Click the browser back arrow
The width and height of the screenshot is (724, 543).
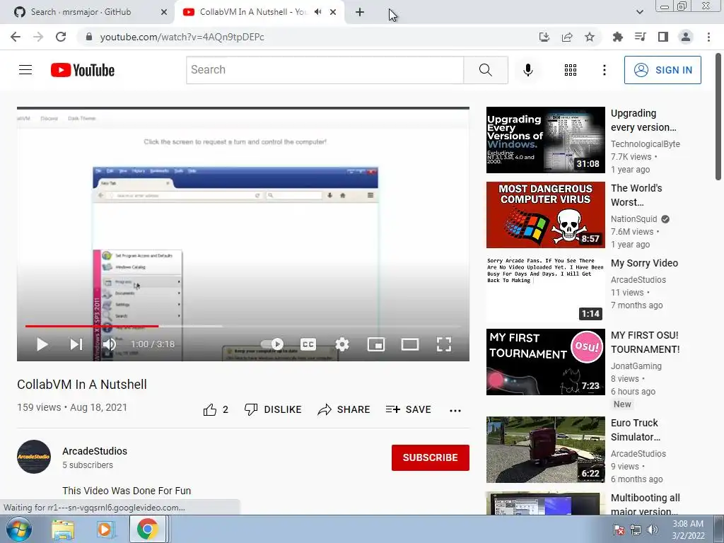[16, 37]
